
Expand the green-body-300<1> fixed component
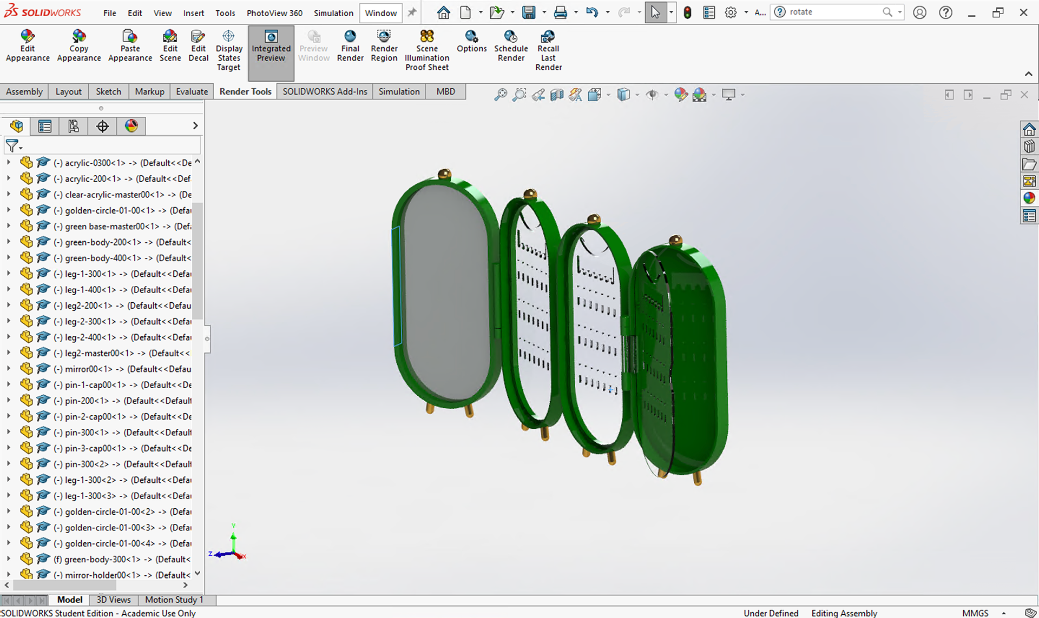click(x=8, y=559)
